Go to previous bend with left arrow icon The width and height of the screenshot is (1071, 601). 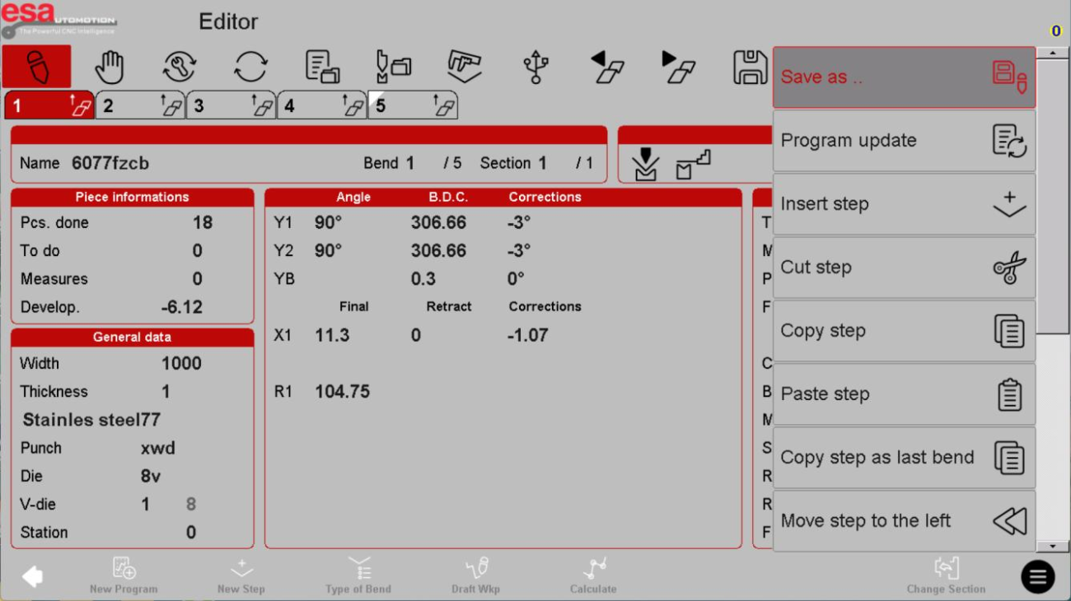[x=607, y=67]
